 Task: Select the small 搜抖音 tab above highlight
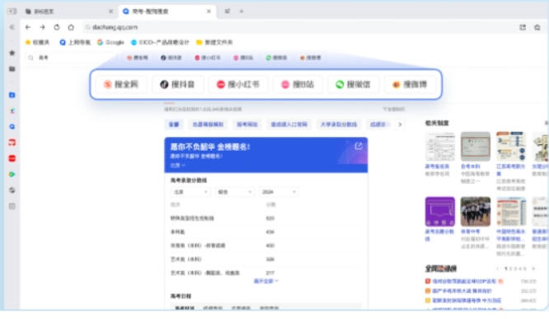click(x=171, y=58)
